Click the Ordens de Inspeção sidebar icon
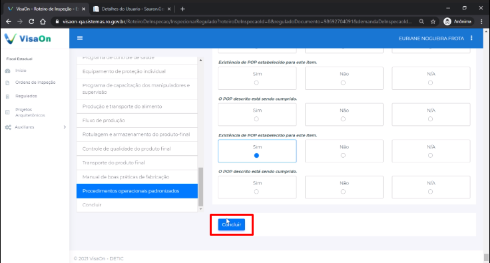This screenshot has width=490, height=263. pyautogui.click(x=8, y=83)
